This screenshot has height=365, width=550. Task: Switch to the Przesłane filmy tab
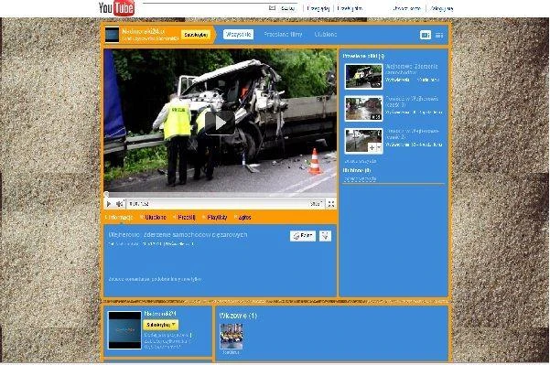[283, 35]
